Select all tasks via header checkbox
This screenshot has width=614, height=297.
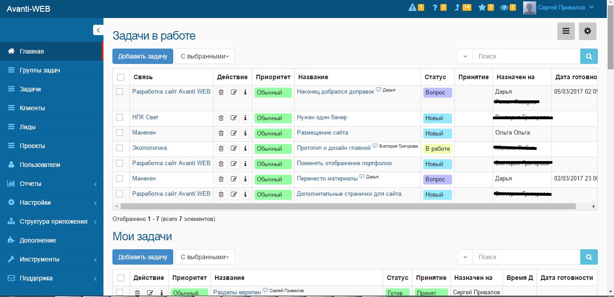click(x=121, y=77)
